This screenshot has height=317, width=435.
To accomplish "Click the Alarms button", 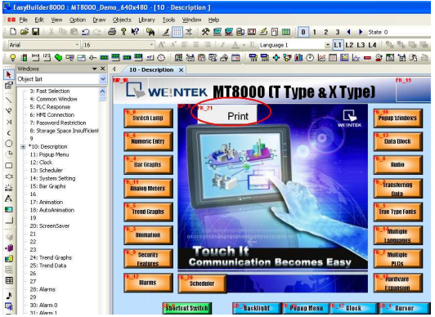I will pyautogui.click(x=148, y=283).
